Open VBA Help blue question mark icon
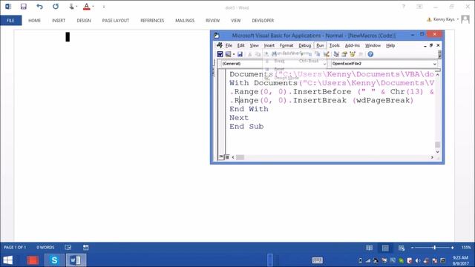475x267 pixels. point(370,54)
